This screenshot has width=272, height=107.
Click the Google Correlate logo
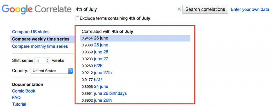click(x=37, y=10)
